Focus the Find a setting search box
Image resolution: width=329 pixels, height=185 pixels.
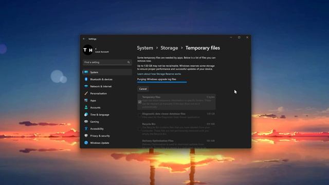(107, 62)
